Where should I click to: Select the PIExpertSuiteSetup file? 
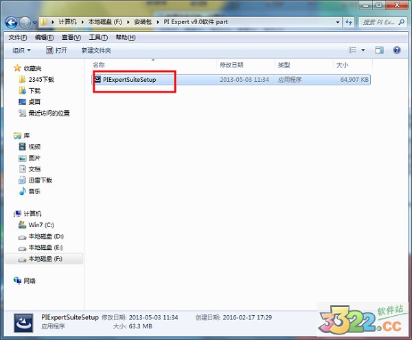click(x=231, y=80)
